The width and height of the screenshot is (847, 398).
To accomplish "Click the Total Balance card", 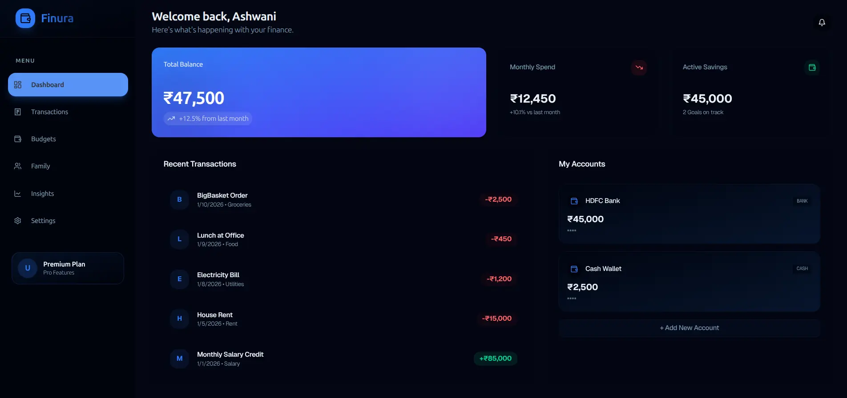I will [x=319, y=92].
